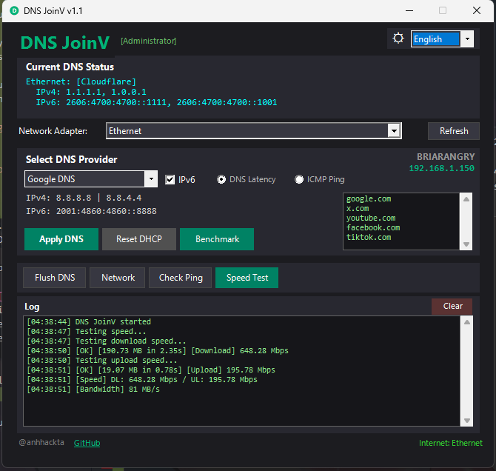Click the IPv4: 8.8.8.8 | 8.8.4.4 line
496x471 pixels.
pos(84,198)
